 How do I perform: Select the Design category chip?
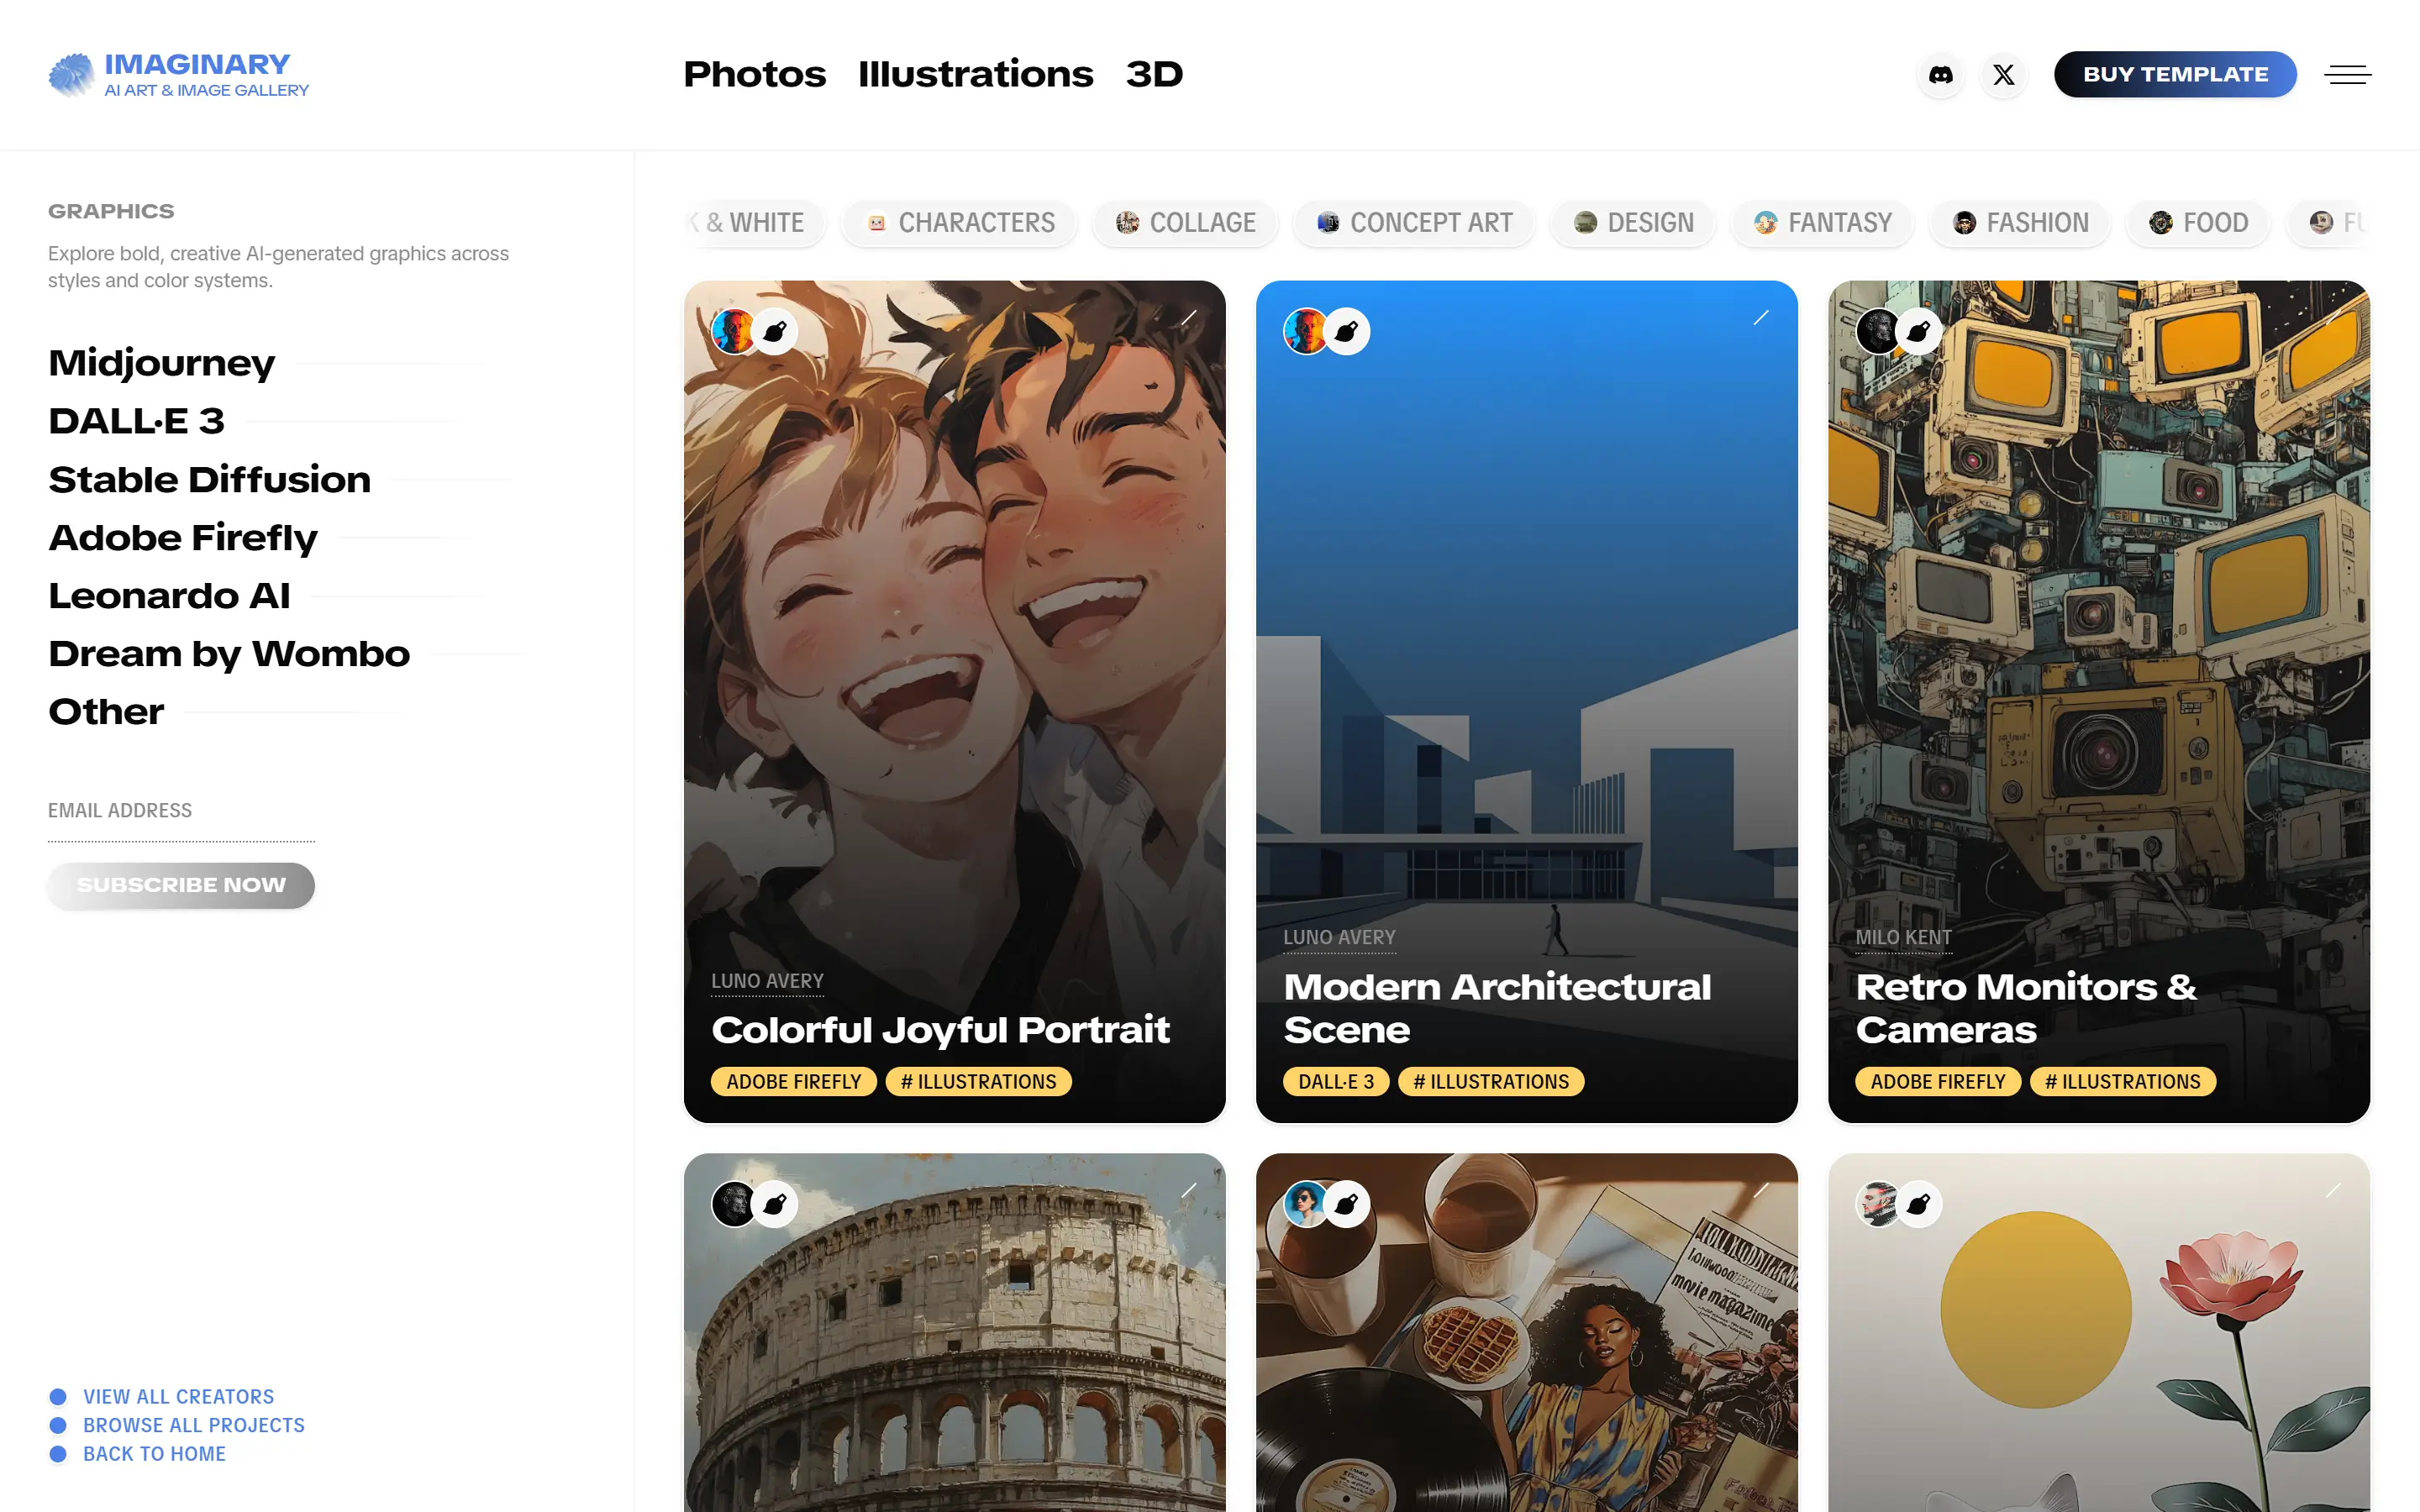coord(1634,222)
